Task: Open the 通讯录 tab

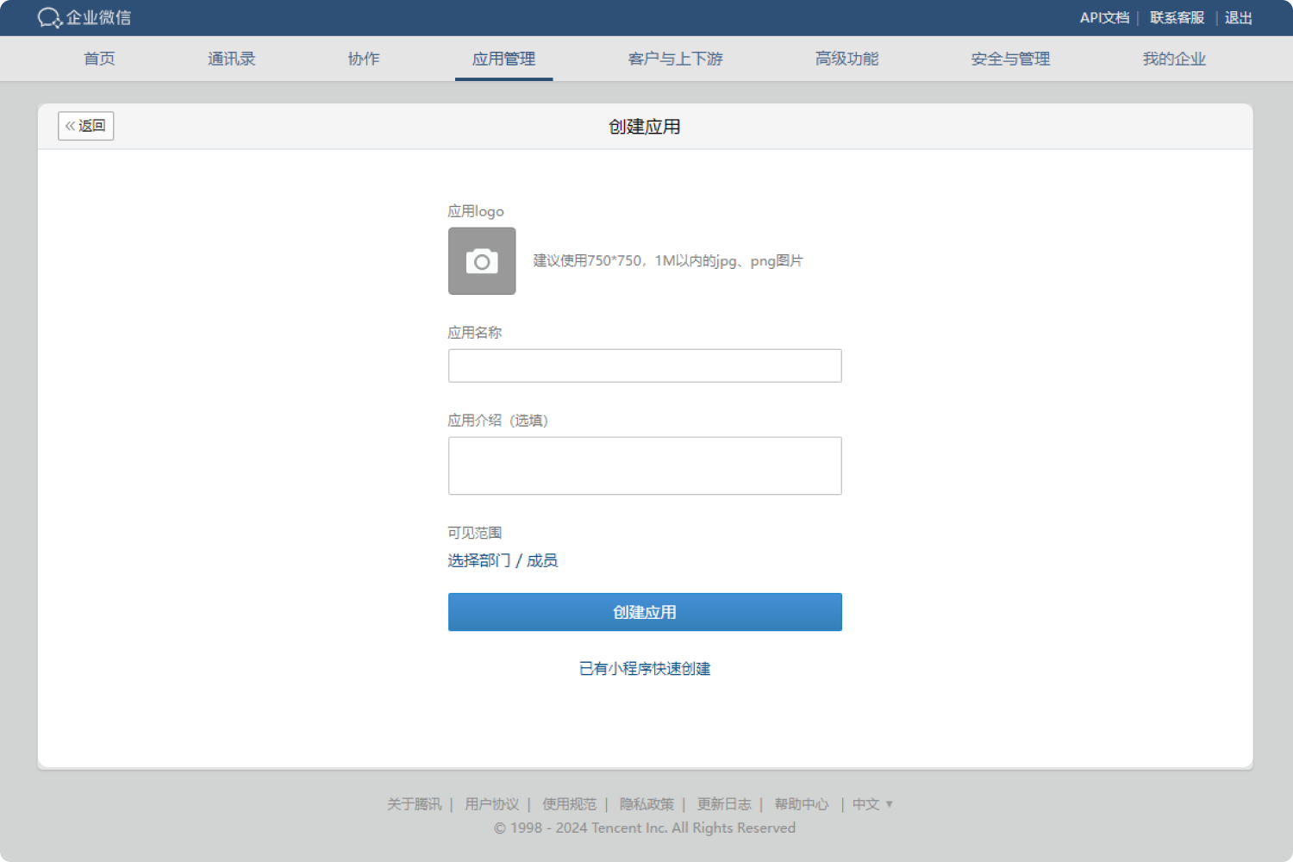Action: coord(232,59)
